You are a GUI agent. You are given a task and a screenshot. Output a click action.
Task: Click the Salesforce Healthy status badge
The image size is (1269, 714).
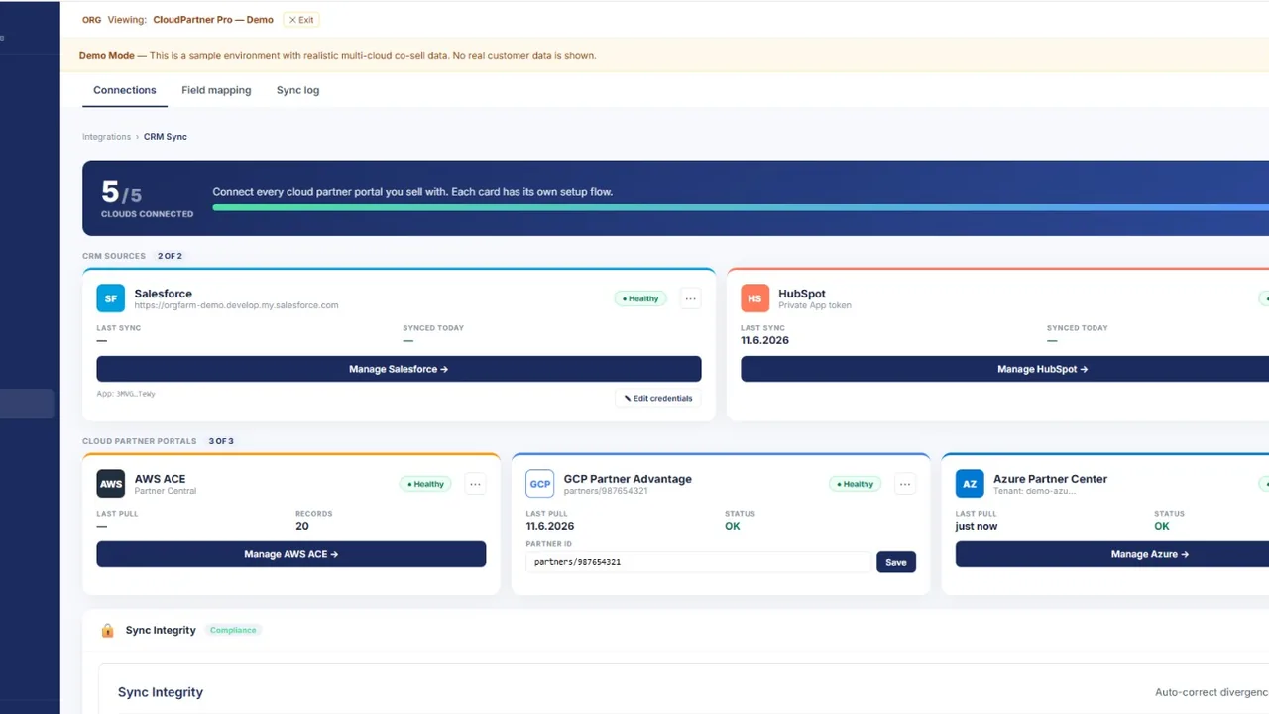click(640, 298)
